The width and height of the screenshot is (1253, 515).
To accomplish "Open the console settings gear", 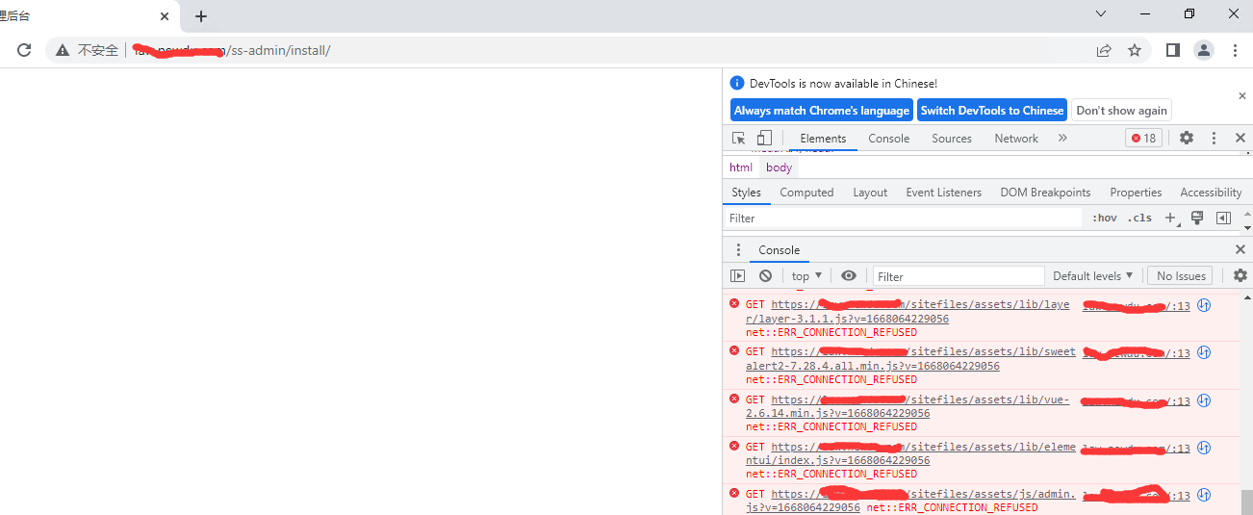I will (x=1240, y=276).
